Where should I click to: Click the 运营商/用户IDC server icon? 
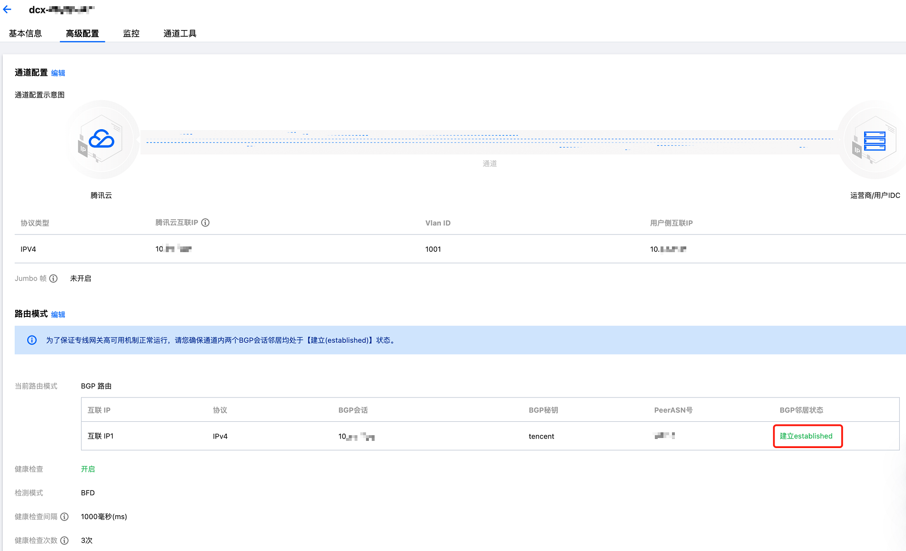(874, 141)
